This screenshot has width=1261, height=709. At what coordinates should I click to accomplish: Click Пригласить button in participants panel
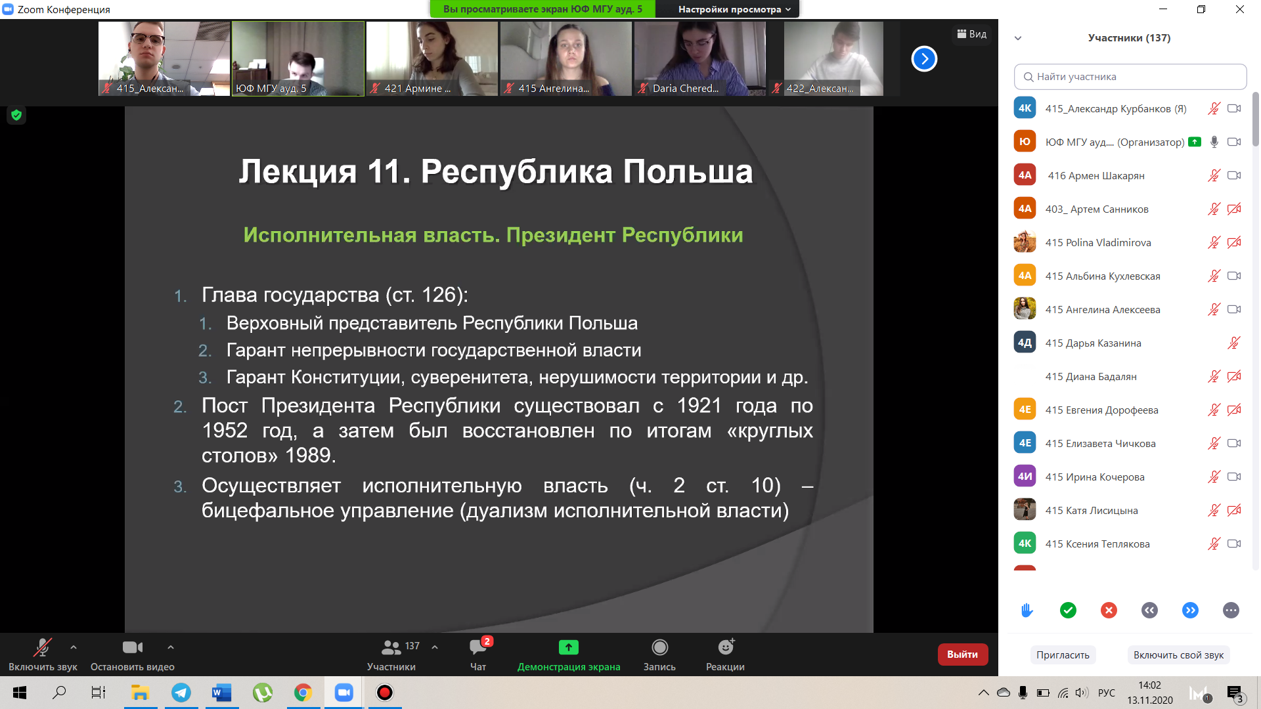(1063, 655)
